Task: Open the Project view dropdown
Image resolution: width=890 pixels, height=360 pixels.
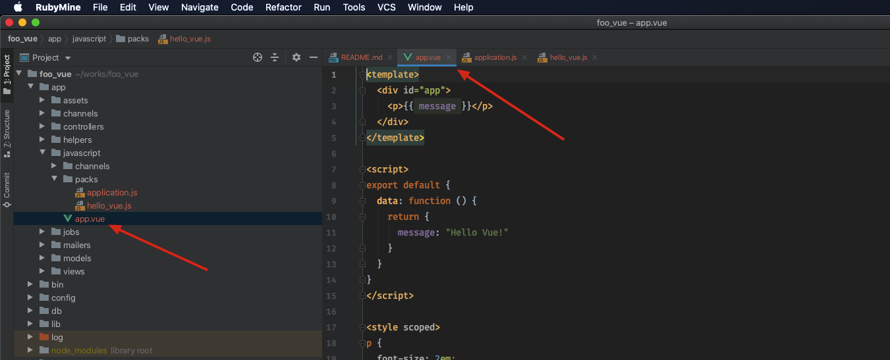Action: (x=45, y=57)
